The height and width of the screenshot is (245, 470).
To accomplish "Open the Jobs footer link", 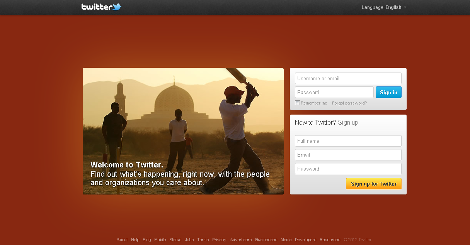I will [189, 240].
